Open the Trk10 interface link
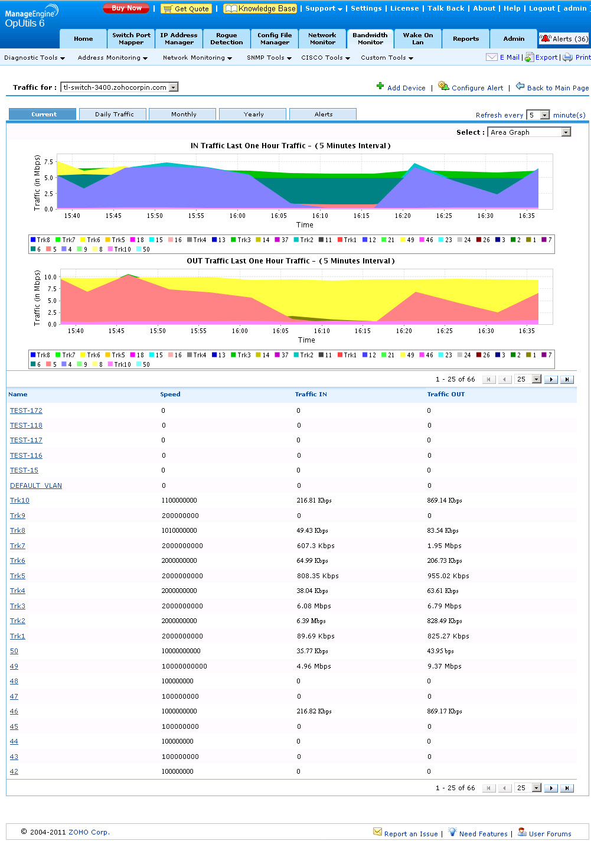Image resolution: width=591 pixels, height=841 pixels. [x=19, y=500]
